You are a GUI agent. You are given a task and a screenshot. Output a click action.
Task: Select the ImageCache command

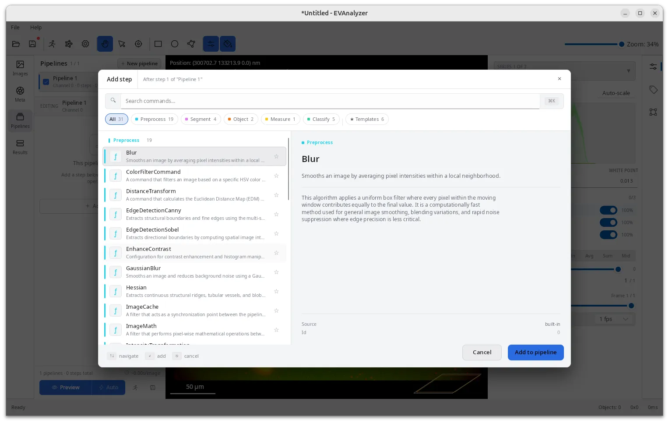[194, 310]
